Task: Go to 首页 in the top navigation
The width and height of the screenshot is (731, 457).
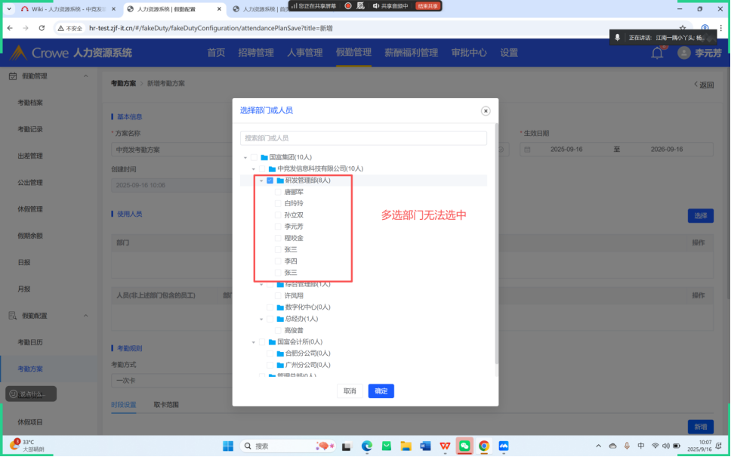Action: pyautogui.click(x=216, y=53)
